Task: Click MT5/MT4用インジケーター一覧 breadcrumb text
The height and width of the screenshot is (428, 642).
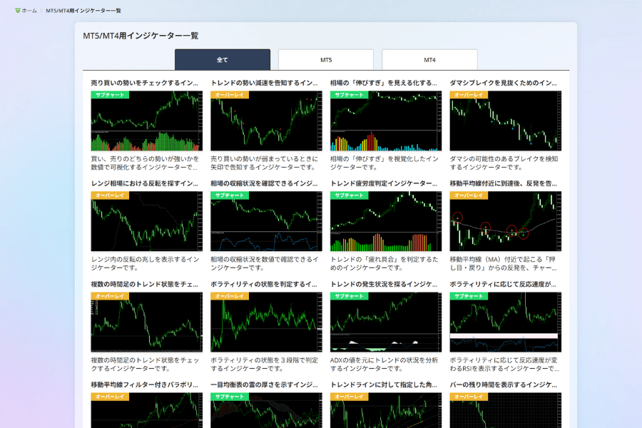Action: point(83,11)
